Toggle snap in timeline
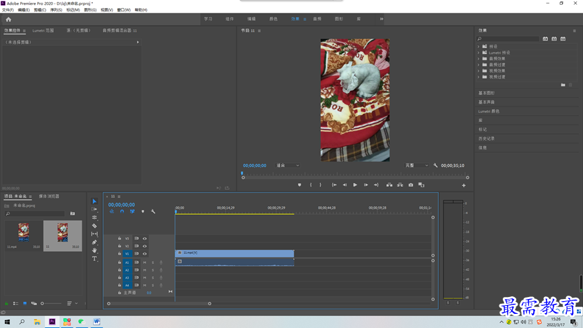 [122, 211]
